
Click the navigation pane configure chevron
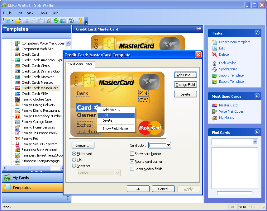click(67, 198)
